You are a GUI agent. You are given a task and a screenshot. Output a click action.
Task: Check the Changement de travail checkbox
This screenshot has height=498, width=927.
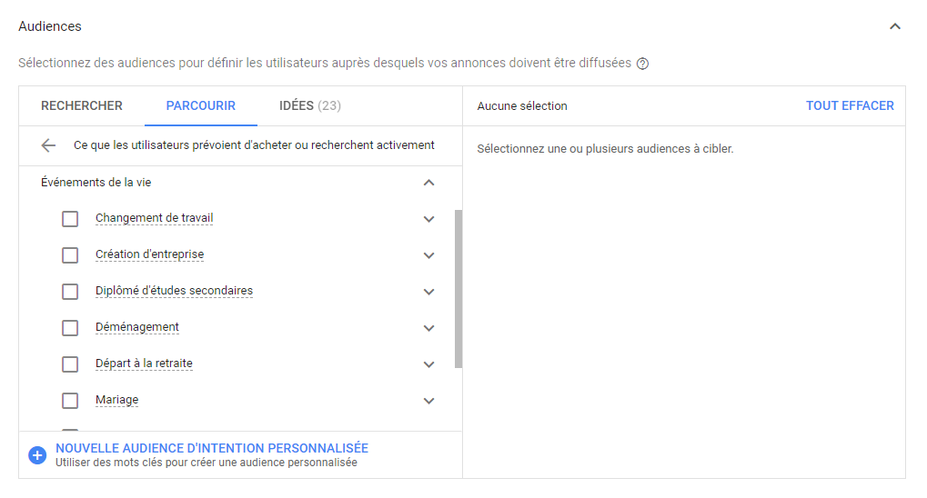(x=70, y=219)
